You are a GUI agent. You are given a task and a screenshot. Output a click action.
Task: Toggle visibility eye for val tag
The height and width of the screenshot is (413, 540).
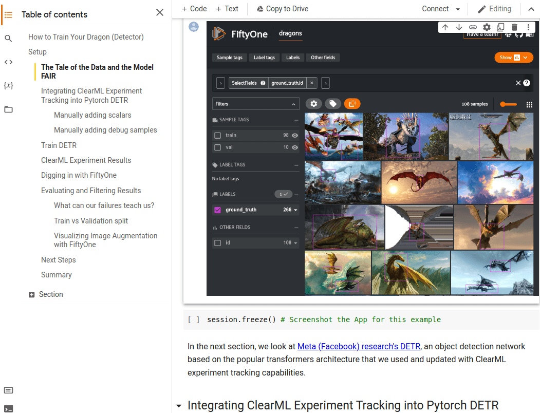point(295,147)
